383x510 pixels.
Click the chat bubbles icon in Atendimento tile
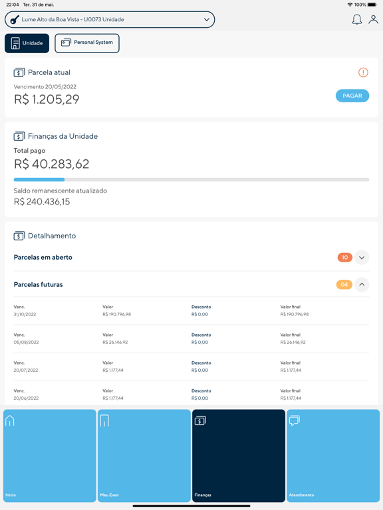point(295,420)
